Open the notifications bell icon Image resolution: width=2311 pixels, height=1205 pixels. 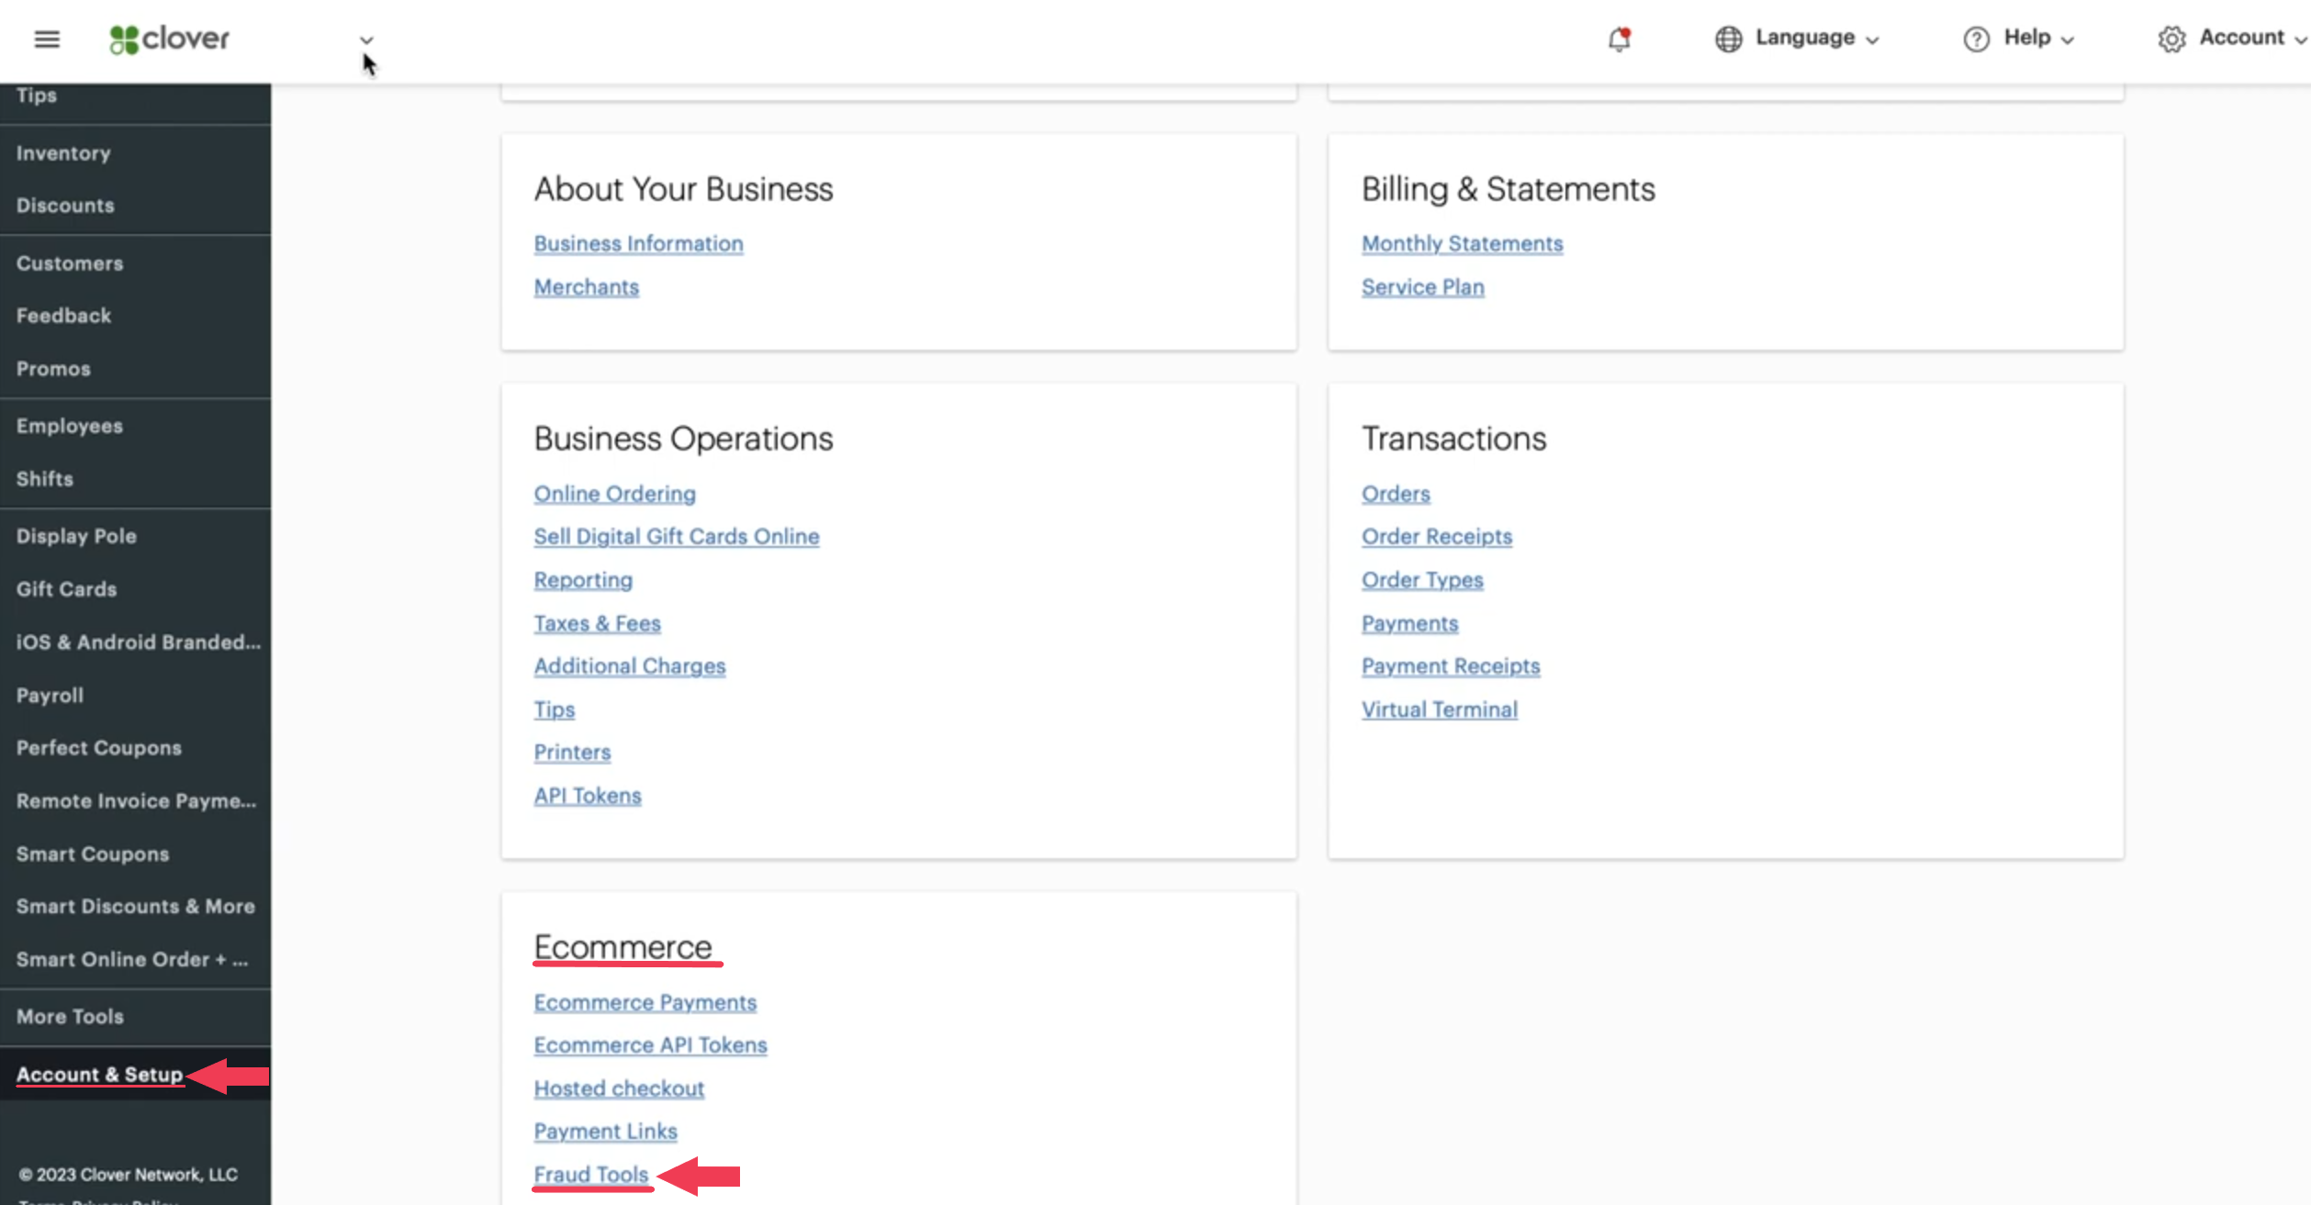click(1619, 39)
